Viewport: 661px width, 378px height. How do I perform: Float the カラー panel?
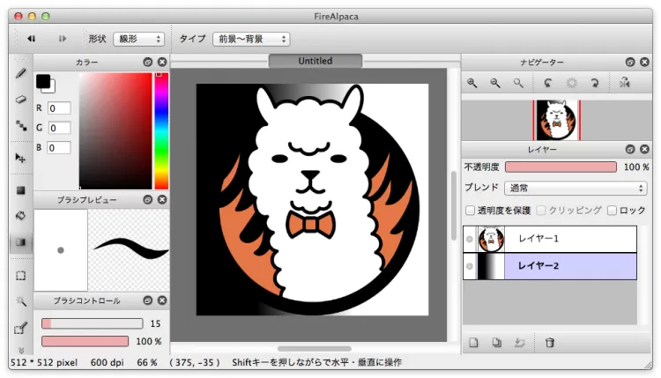(147, 62)
